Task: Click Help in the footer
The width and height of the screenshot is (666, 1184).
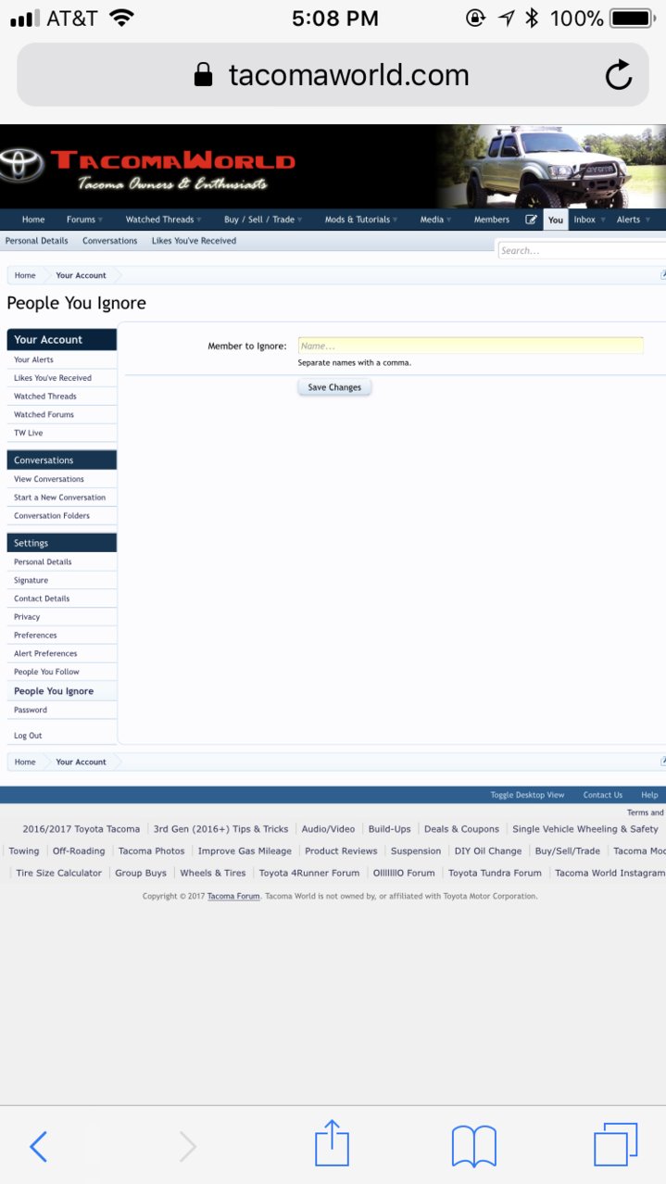Action: tap(649, 795)
